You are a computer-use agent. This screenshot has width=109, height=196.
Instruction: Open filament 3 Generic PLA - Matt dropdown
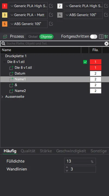pos(28,15)
